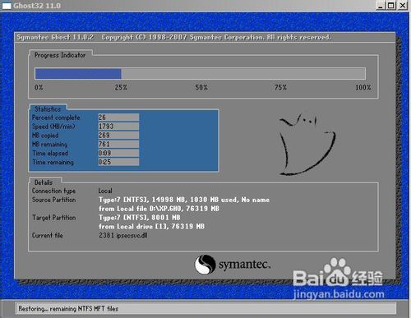Click the 25% progress marker label
The image size is (411, 318).
121,87
